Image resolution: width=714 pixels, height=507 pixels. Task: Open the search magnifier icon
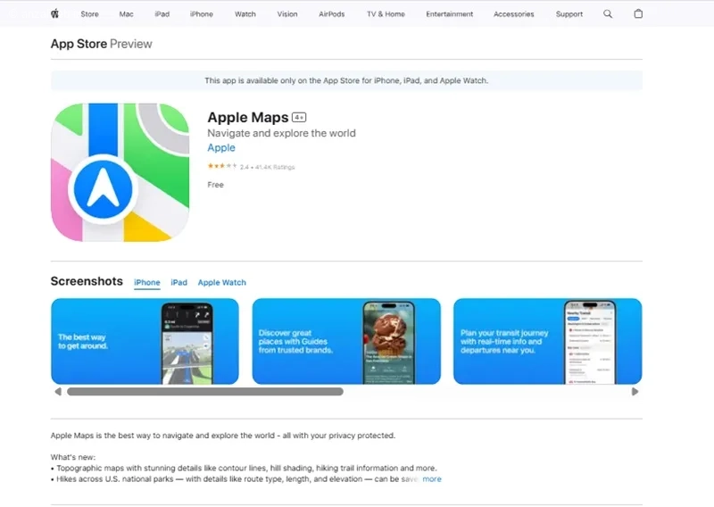click(608, 14)
